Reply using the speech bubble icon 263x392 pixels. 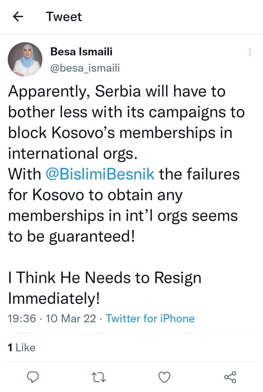tap(32, 377)
